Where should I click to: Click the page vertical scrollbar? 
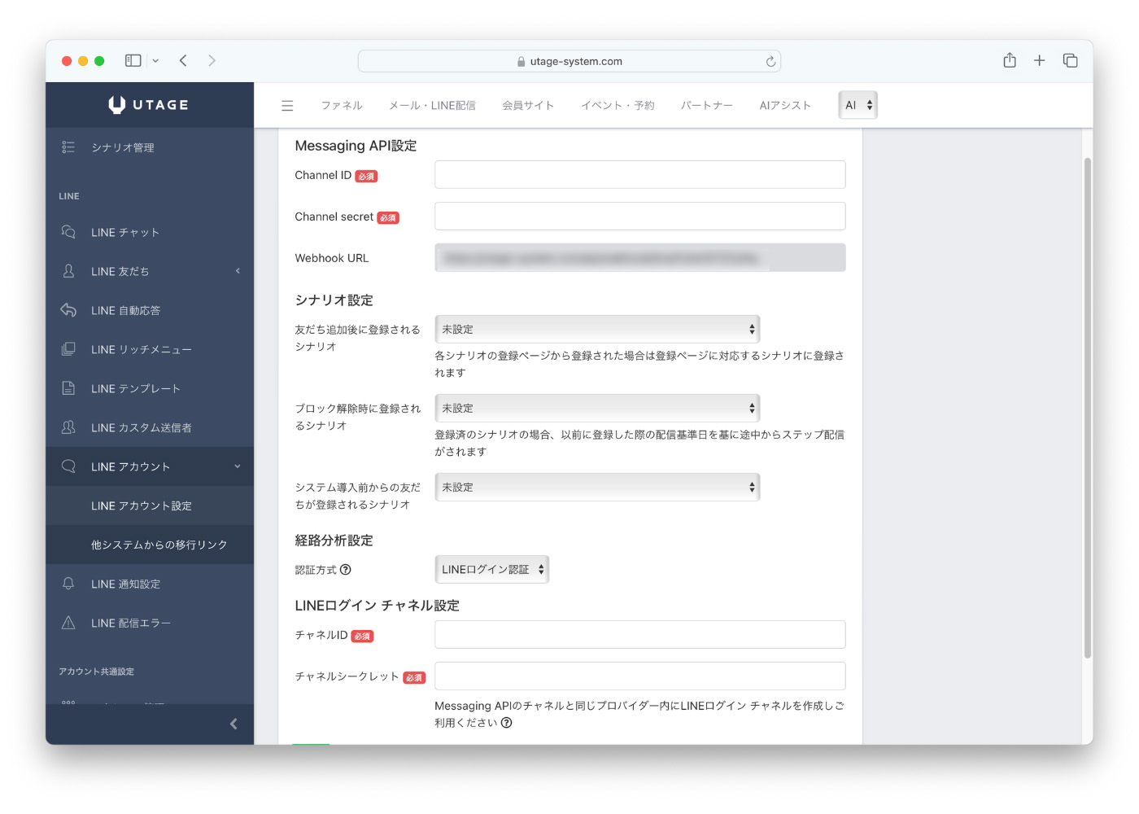click(x=1088, y=407)
